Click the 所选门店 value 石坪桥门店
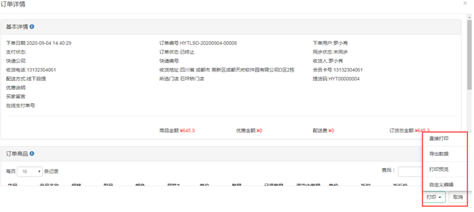Screen dimensions: 474x212 point(191,79)
